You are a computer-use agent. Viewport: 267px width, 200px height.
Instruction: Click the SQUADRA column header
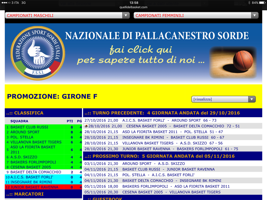click(x=19, y=121)
